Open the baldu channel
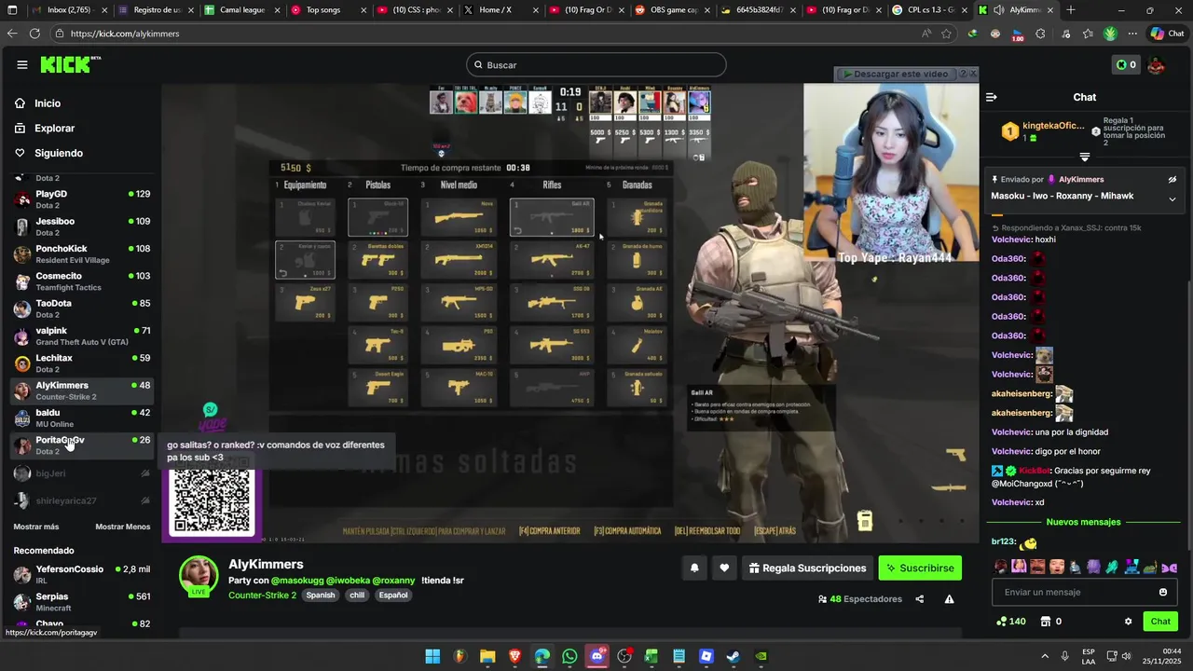Viewport: 1193px width, 671px height. [82, 418]
